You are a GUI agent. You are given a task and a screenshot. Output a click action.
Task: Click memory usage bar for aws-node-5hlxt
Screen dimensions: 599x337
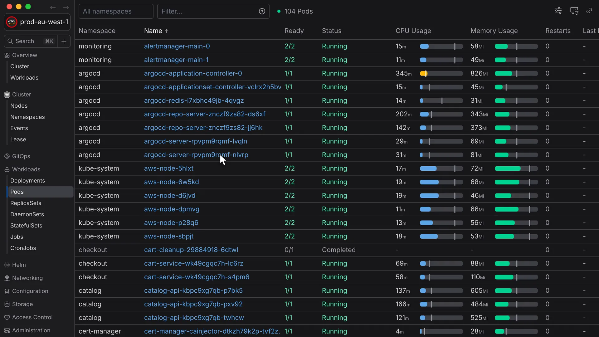[516, 168]
